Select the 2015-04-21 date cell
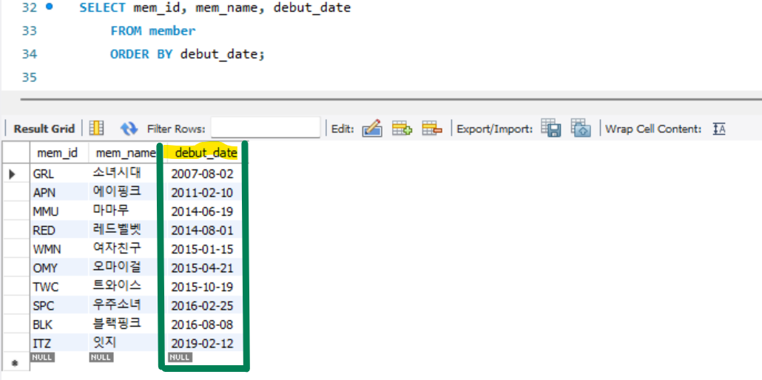This screenshot has height=380, width=762. [x=203, y=268]
